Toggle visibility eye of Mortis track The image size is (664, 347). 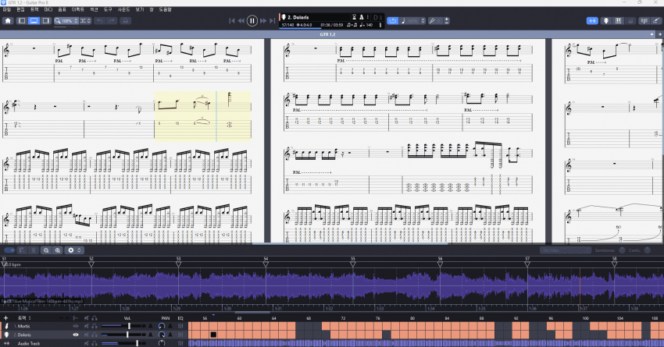point(76,326)
